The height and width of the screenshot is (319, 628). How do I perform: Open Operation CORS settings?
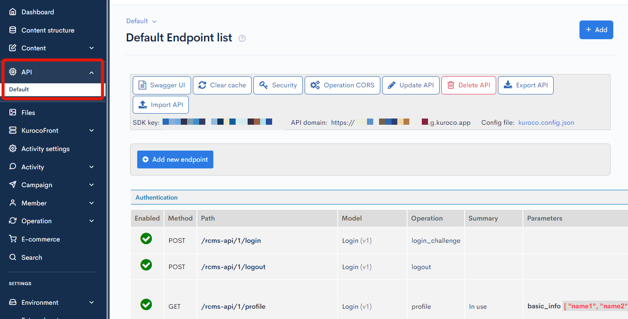(343, 85)
